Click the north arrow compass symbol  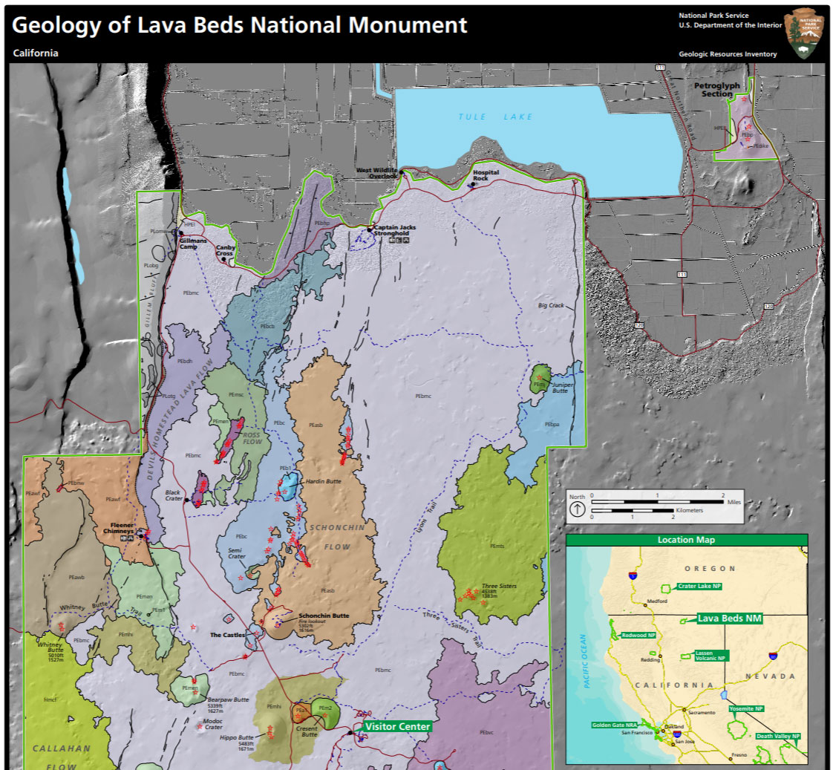pyautogui.click(x=577, y=509)
